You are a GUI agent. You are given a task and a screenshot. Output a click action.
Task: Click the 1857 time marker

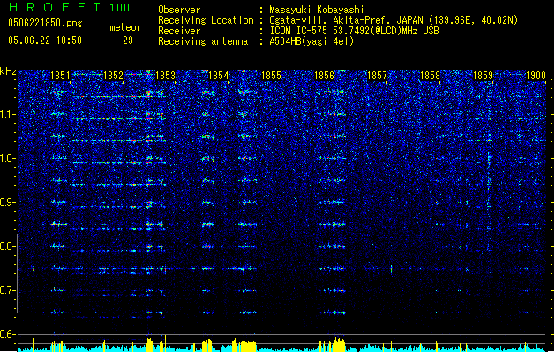[x=378, y=76]
